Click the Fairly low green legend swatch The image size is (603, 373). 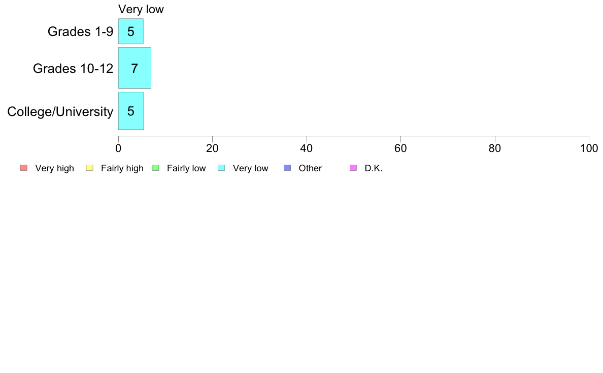155,168
